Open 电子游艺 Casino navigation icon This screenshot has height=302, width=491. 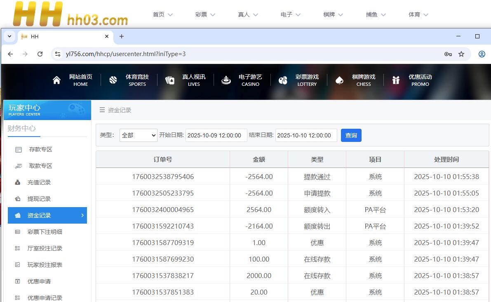(226, 80)
